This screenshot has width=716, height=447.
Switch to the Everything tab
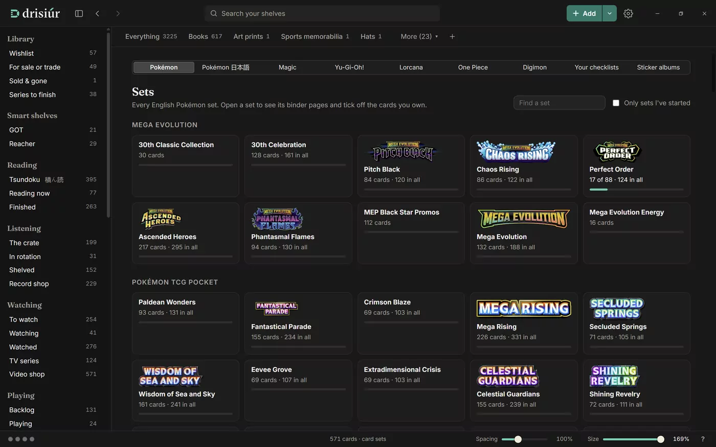pos(151,36)
